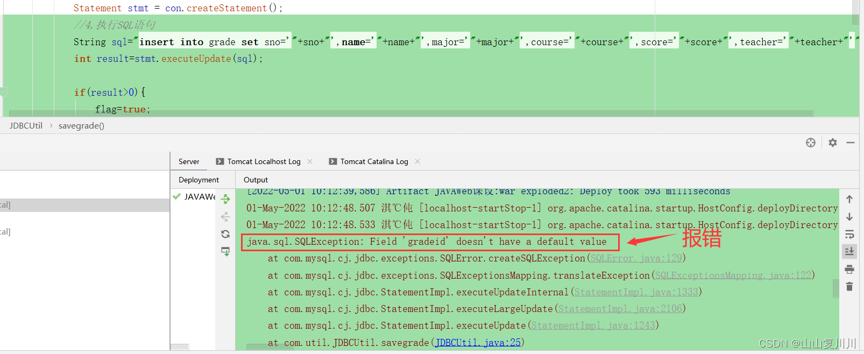
Task: Click the 'flag=true;' code line
Action: click(123, 109)
